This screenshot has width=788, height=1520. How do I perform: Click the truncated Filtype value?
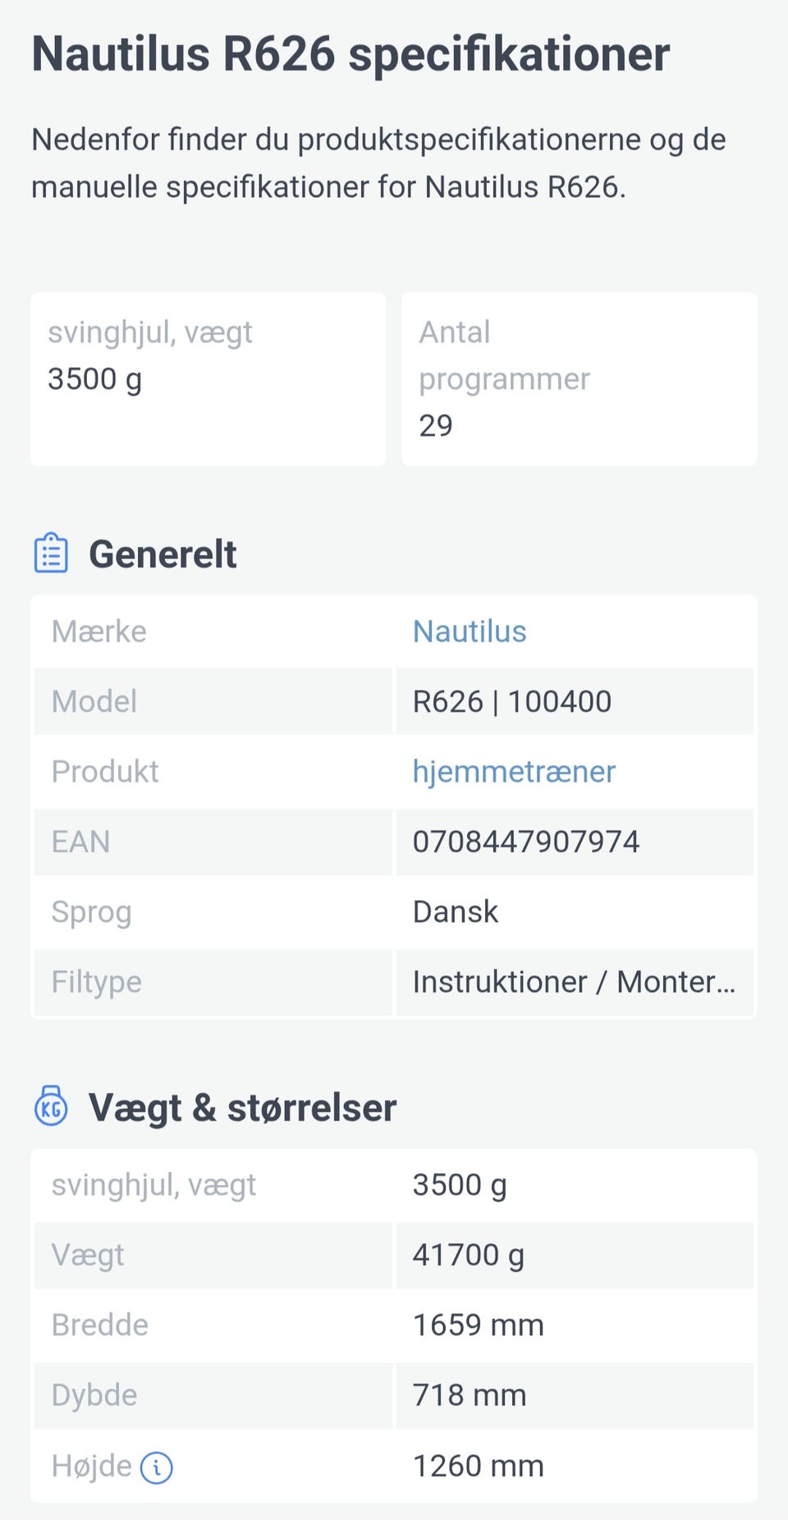[575, 982]
